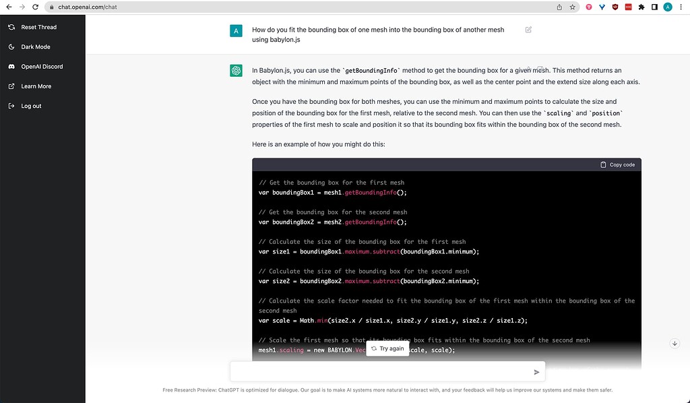Viewport: 690px width, 403px height.
Task: Switch to Dark Mode
Action: pyautogui.click(x=36, y=46)
